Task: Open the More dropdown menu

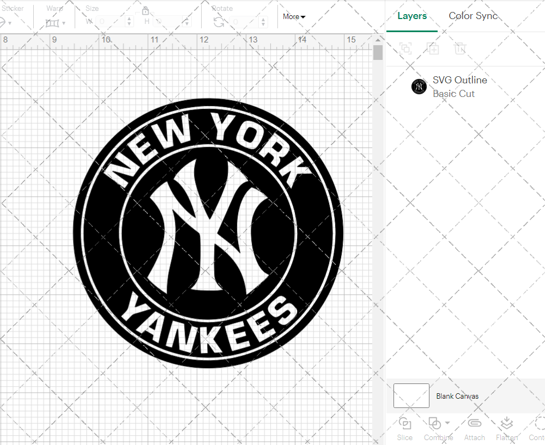Action: pos(293,17)
